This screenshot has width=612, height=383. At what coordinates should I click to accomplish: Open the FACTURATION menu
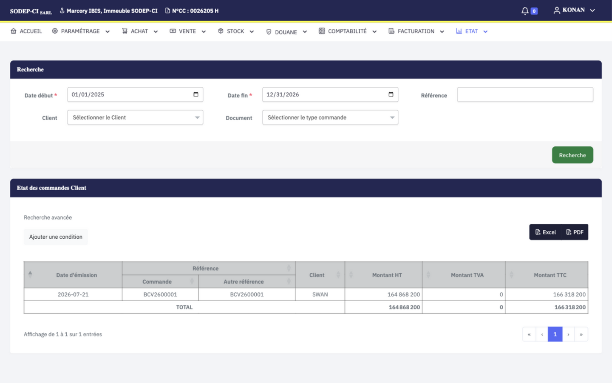click(416, 31)
